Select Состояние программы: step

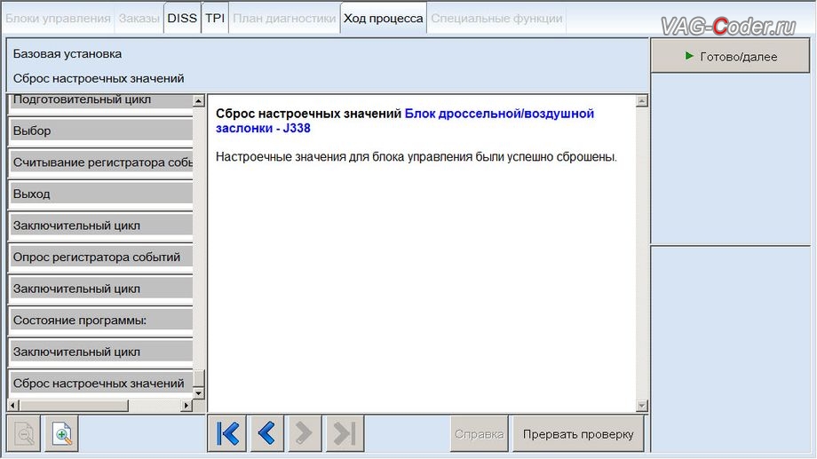pyautogui.click(x=101, y=320)
